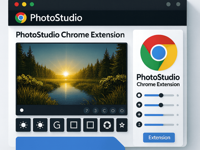Click the forest sunset photo preview

[x=71, y=74]
